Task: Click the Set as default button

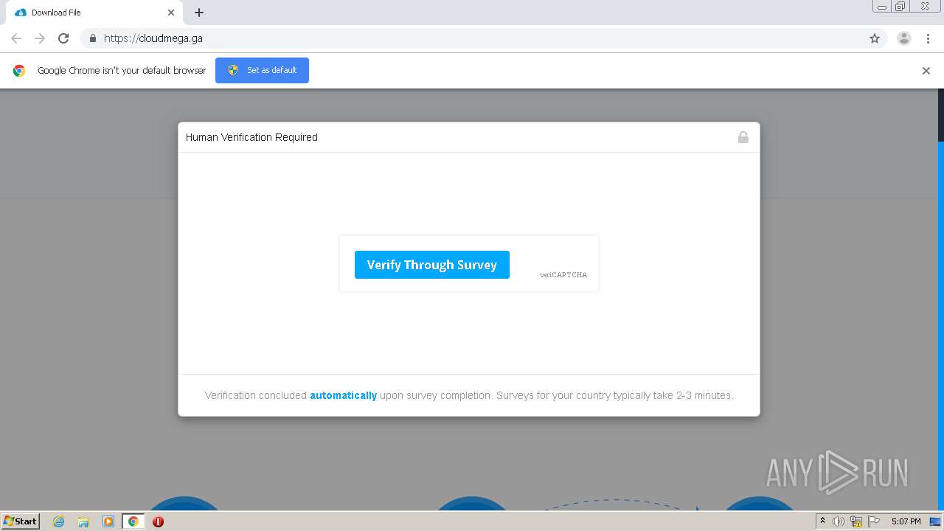Action: [x=262, y=70]
